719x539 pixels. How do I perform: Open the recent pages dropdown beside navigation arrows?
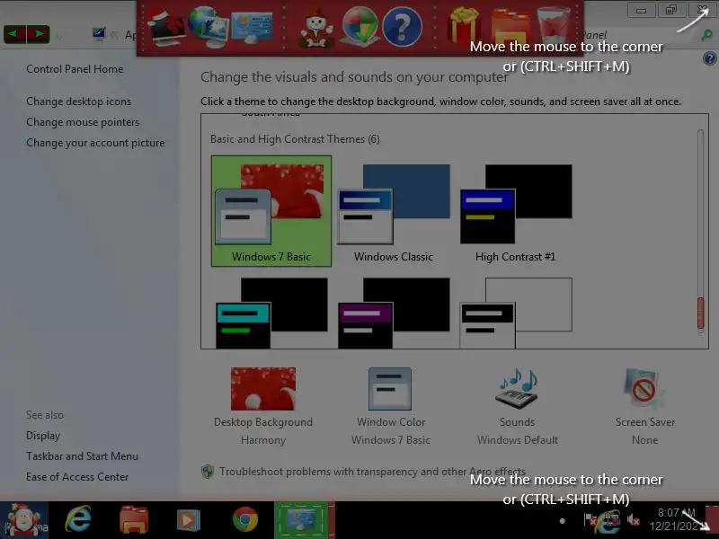(x=59, y=35)
